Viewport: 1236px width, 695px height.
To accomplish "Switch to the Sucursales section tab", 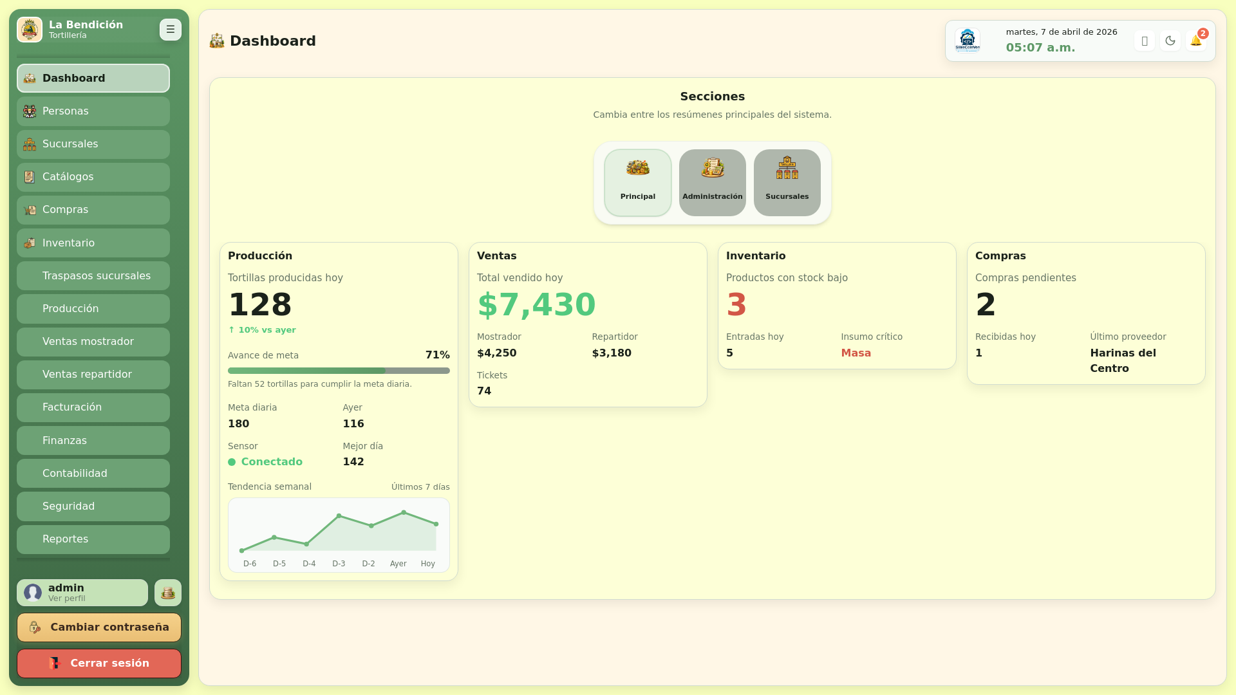I will click(787, 183).
